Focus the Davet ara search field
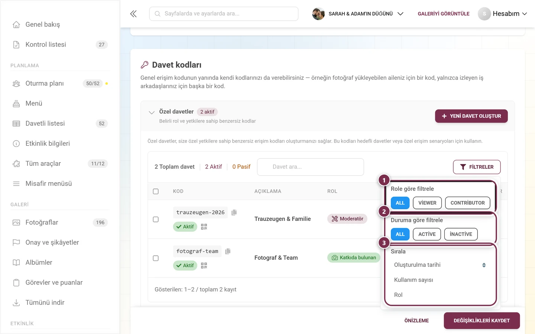This screenshot has height=334, width=535. tap(310, 167)
